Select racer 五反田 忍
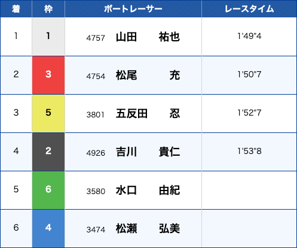Image resolution: width=297 pixels, height=248 pixels. pyautogui.click(x=148, y=114)
